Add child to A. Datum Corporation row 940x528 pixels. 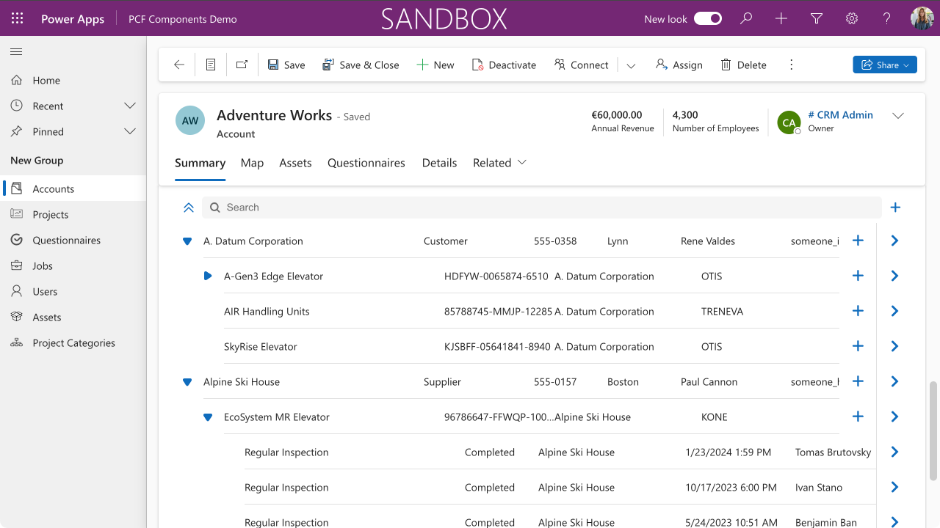pos(858,241)
